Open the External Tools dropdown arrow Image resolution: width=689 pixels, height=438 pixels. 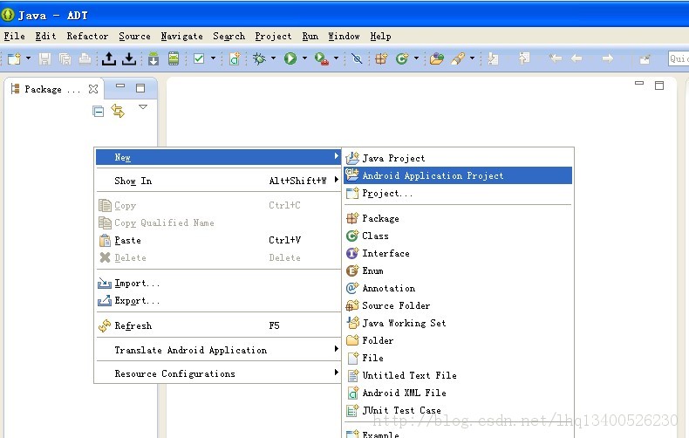pyautogui.click(x=336, y=58)
